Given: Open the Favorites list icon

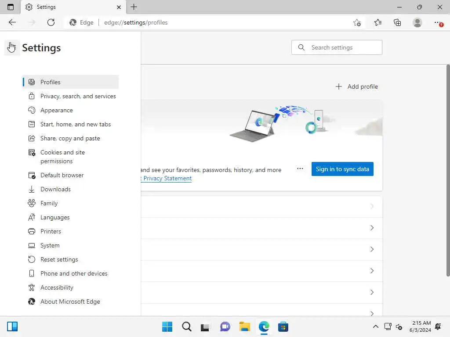Looking at the screenshot, I should click(377, 22).
